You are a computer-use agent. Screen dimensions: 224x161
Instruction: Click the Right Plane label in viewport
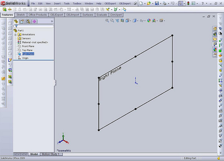tap(110, 74)
